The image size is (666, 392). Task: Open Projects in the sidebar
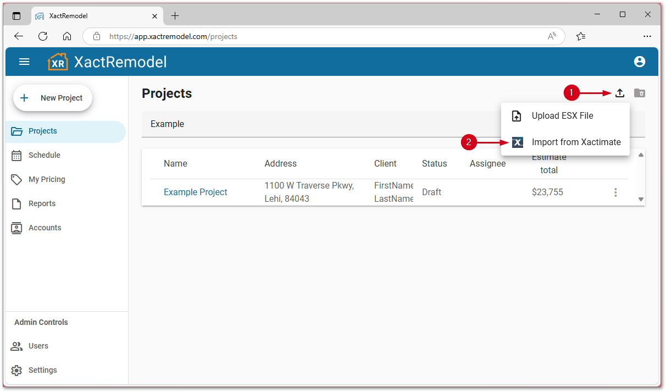pyautogui.click(x=65, y=131)
